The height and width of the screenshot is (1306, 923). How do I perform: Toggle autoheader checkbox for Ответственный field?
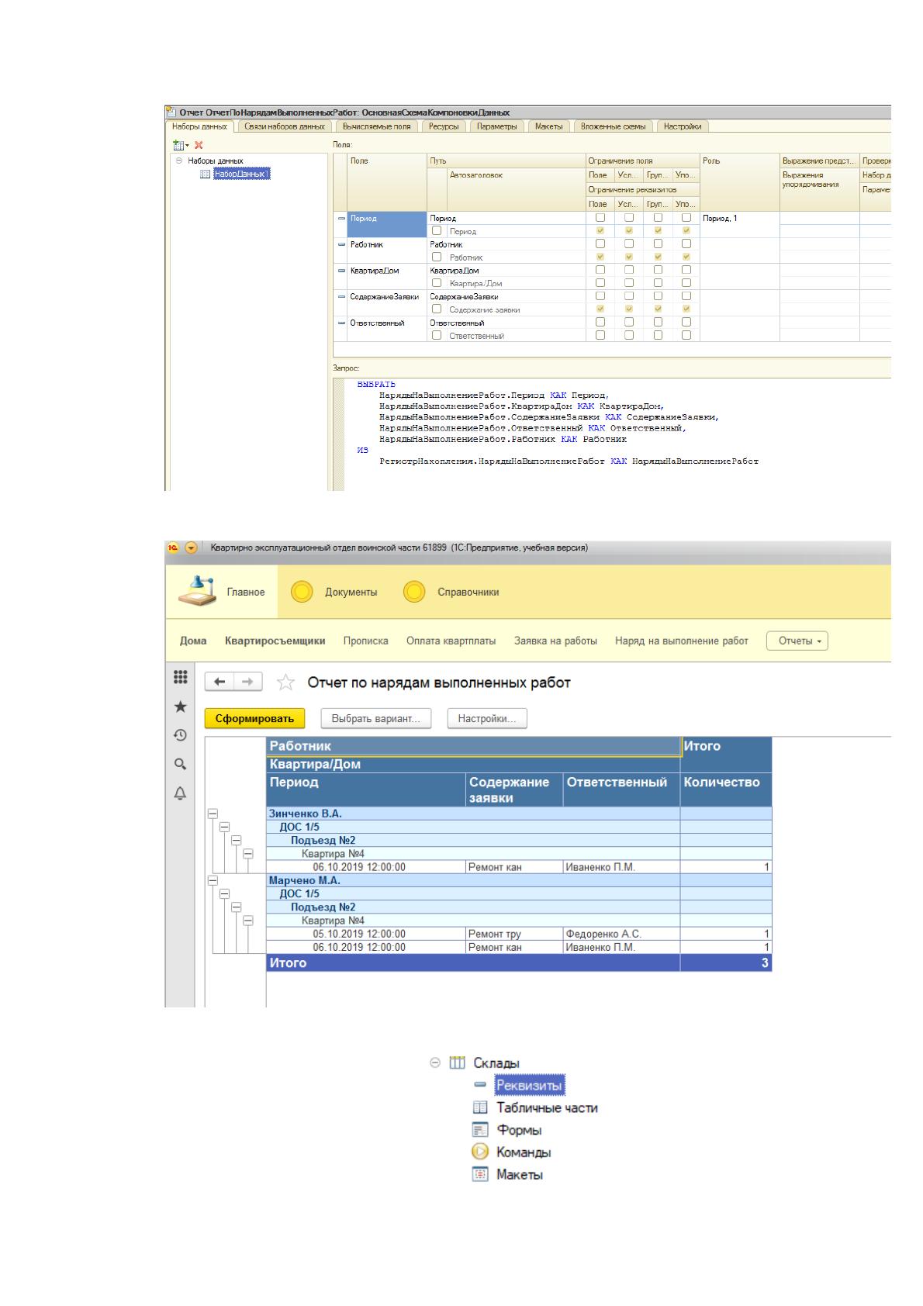(x=437, y=336)
